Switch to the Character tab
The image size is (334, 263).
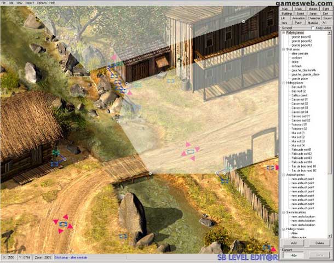(314, 18)
